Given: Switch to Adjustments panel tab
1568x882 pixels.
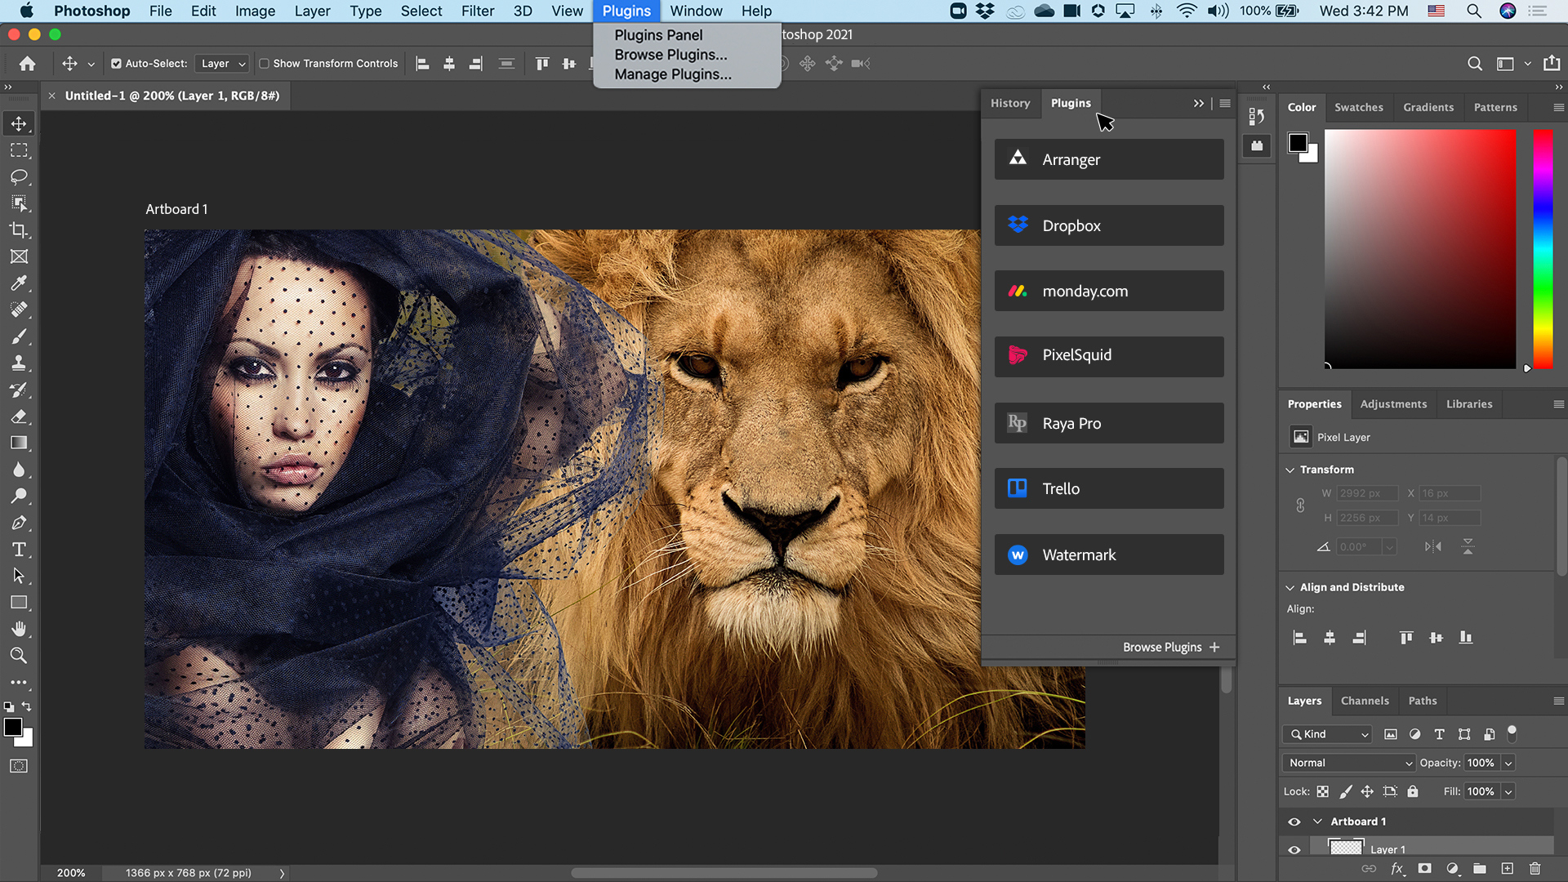Looking at the screenshot, I should pos(1393,404).
